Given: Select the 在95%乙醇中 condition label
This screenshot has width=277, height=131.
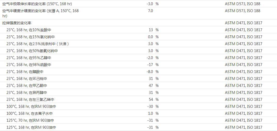Looking at the screenshot, I should [29, 58].
